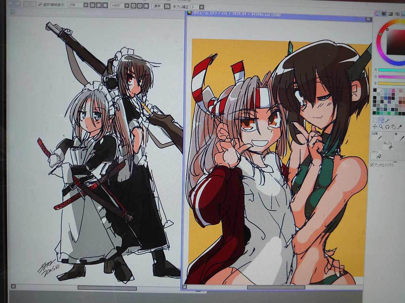Click the left window horizontal scrollbar thumb
405x303 pixels.
pos(107,288)
